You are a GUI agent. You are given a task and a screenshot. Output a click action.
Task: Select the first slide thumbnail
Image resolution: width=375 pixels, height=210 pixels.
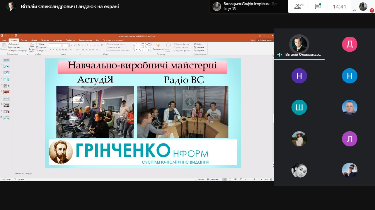pyautogui.click(x=6, y=60)
